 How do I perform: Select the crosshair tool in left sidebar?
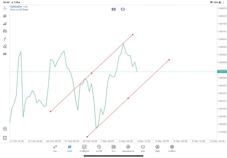click(5, 8)
